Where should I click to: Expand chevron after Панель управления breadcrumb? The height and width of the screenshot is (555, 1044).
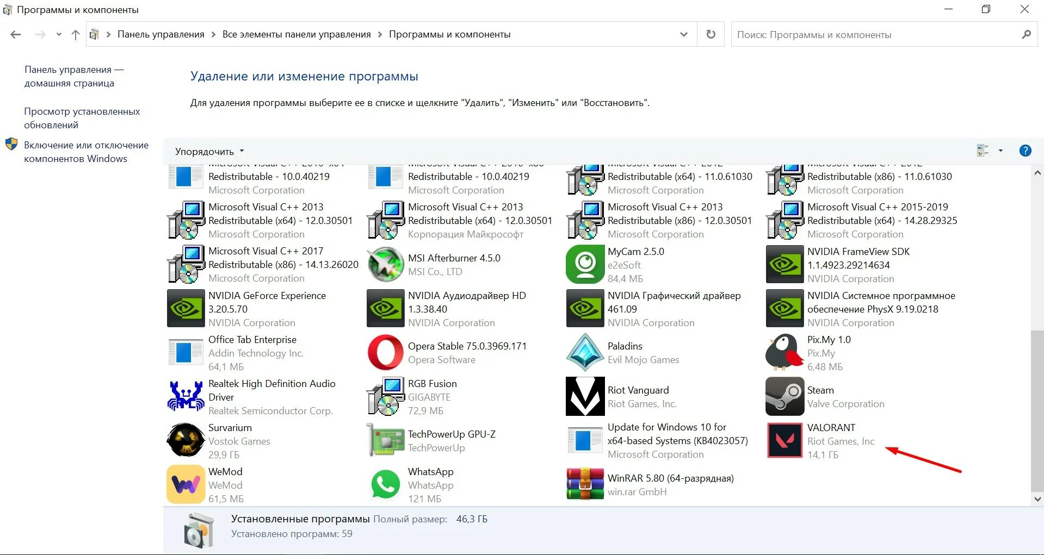213,34
